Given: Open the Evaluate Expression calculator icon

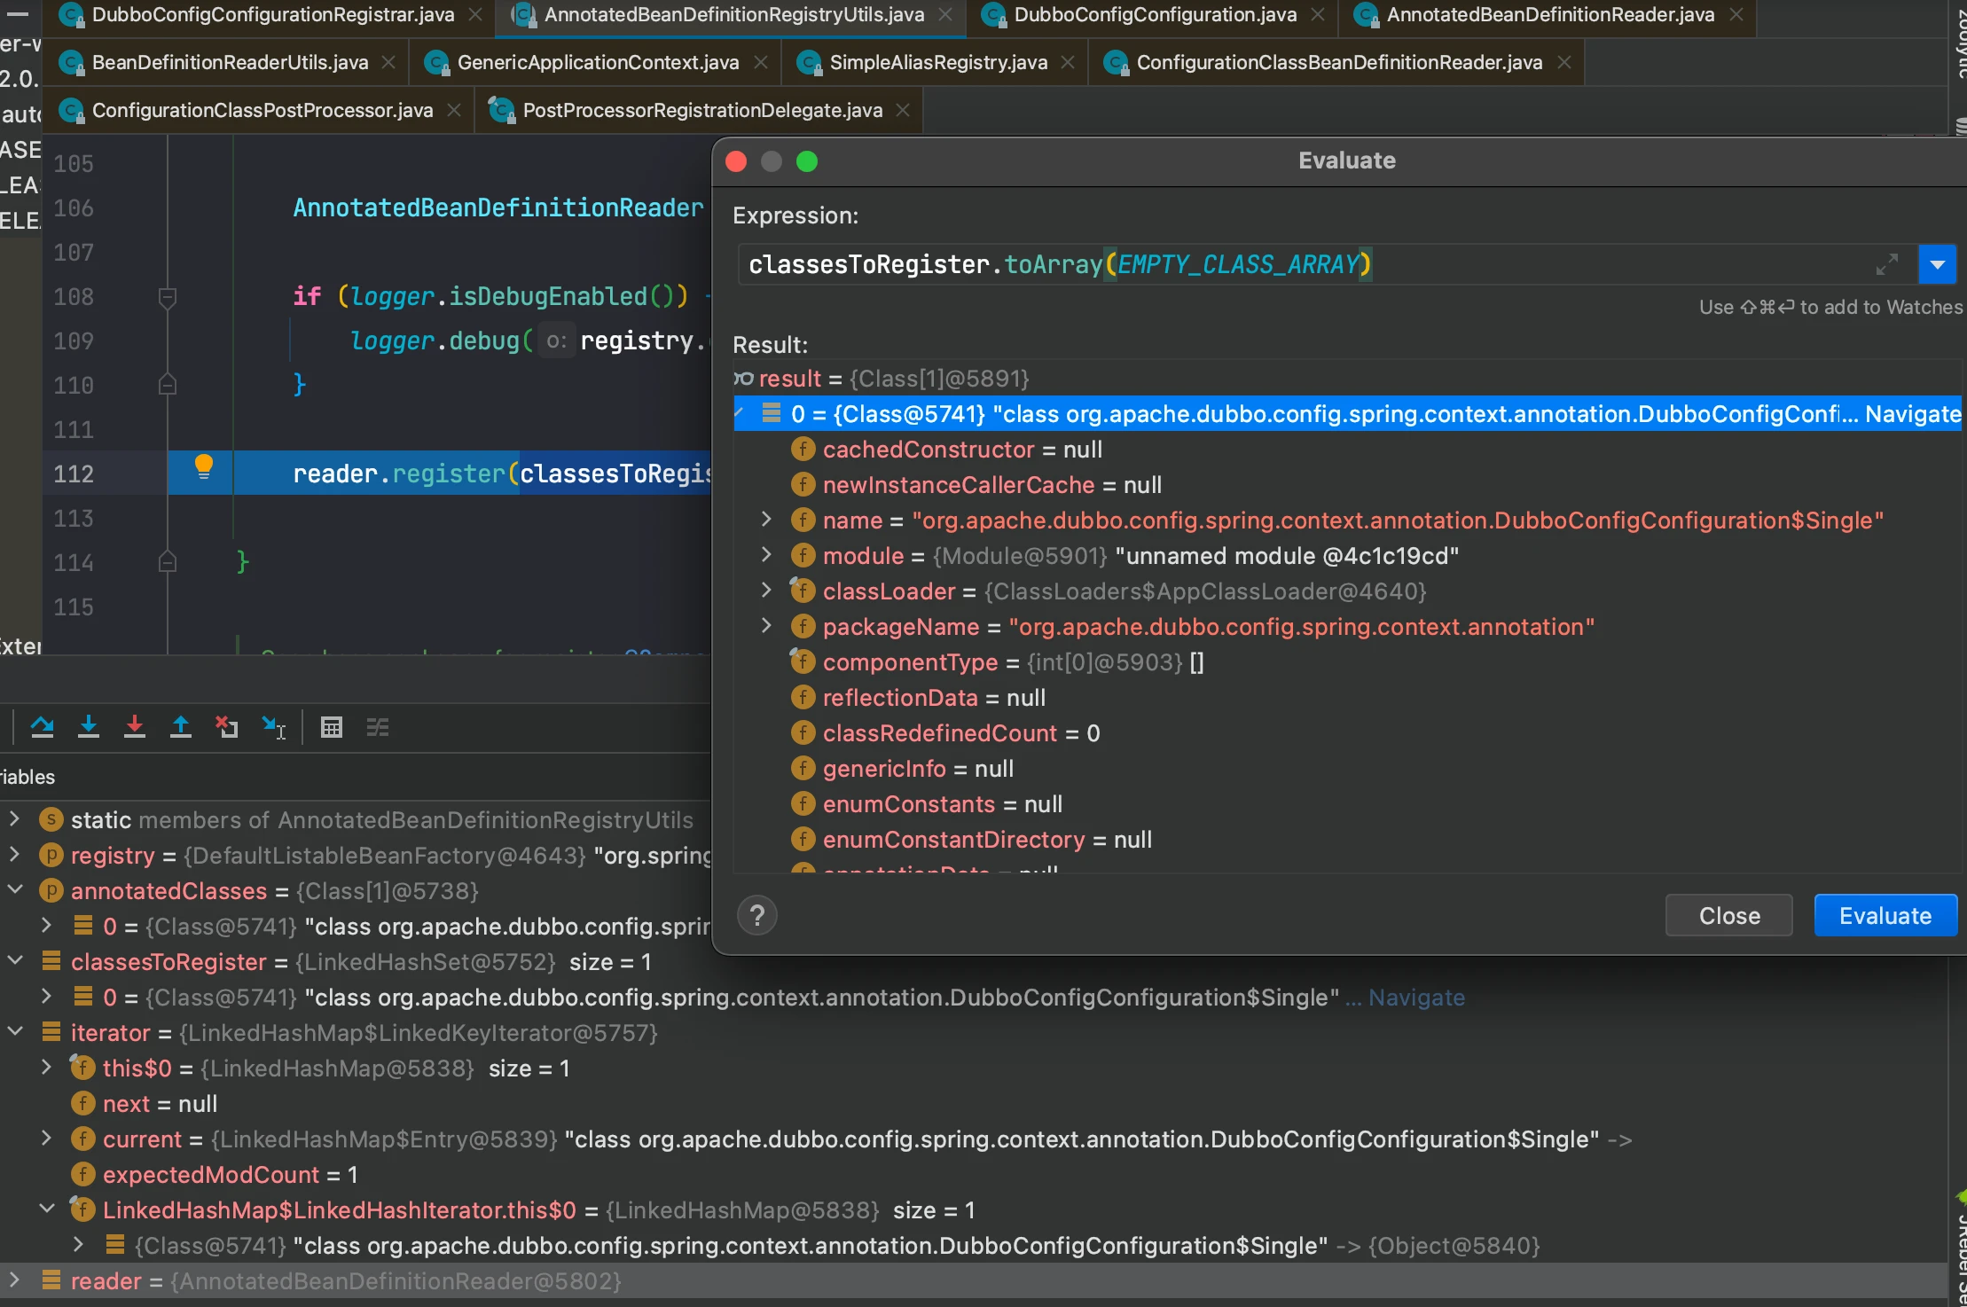Looking at the screenshot, I should 332,727.
